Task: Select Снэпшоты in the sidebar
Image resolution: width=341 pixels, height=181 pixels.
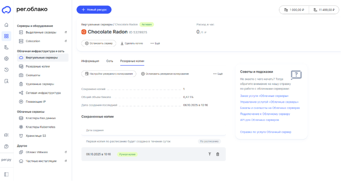Action: tap(33, 75)
